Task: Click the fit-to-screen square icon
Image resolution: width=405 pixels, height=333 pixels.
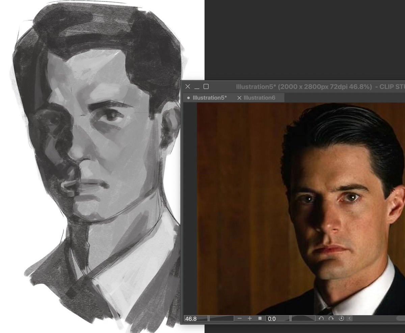Action: pyautogui.click(x=260, y=318)
